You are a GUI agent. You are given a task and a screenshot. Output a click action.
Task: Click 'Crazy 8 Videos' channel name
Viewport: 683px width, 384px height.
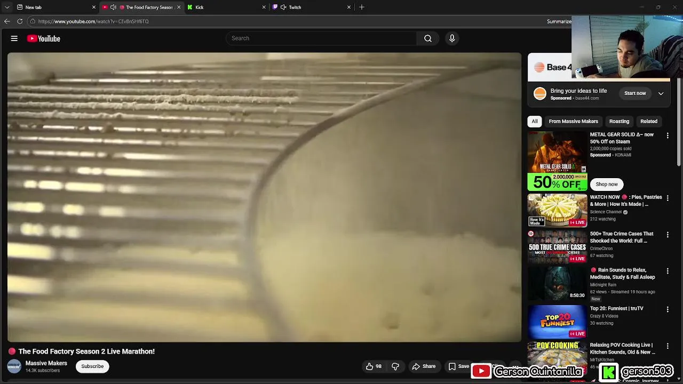(x=604, y=316)
